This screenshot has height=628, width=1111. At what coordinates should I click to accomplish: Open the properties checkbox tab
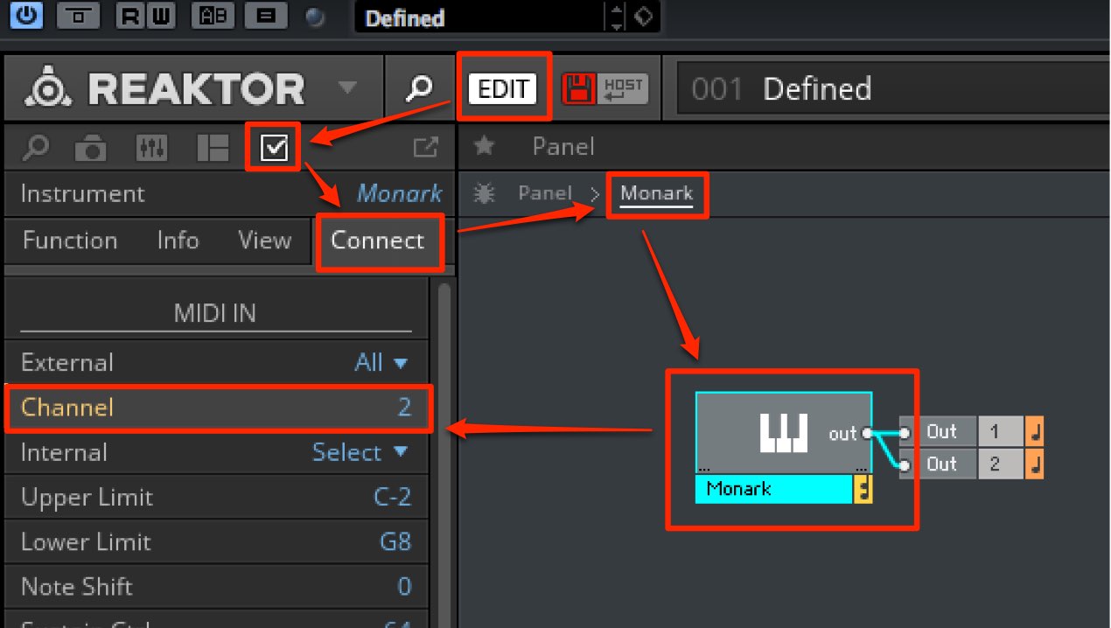pyautogui.click(x=275, y=149)
